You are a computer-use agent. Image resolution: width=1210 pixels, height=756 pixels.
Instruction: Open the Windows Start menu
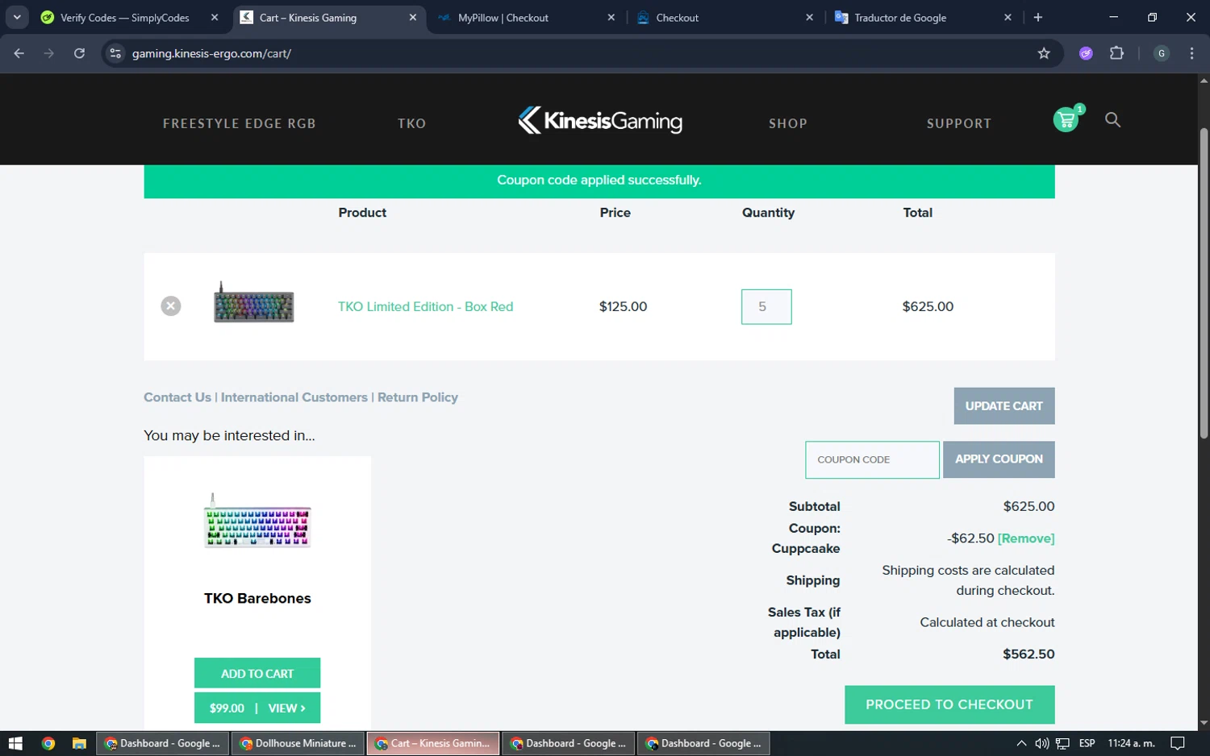15,743
